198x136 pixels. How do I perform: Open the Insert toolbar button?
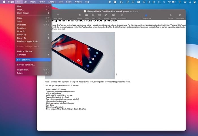click(x=79, y=15)
